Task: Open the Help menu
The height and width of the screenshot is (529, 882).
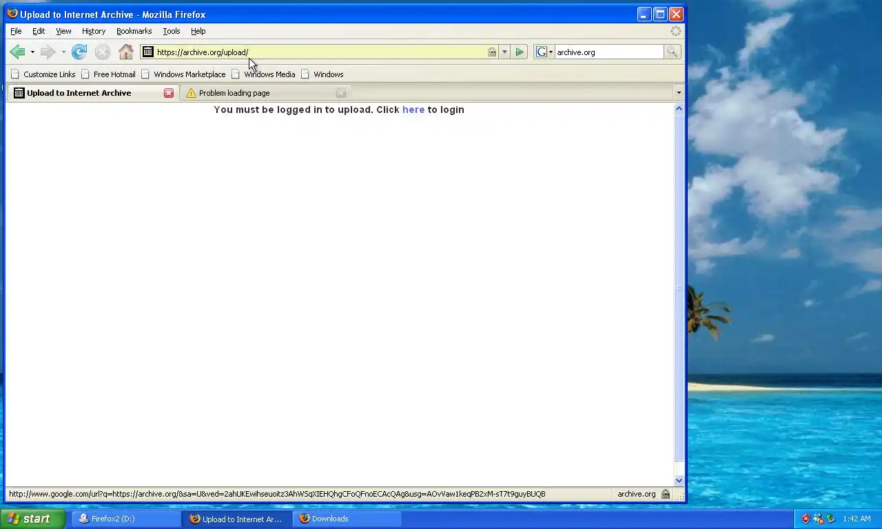Action: (x=198, y=31)
